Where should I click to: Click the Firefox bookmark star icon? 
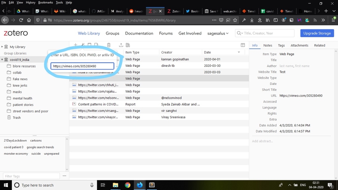click(x=235, y=20)
